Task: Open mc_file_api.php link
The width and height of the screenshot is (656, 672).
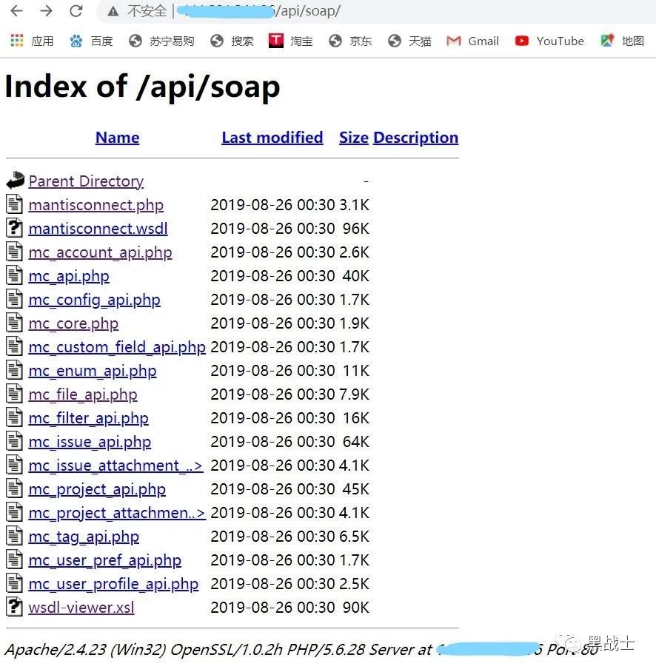Action: (83, 394)
